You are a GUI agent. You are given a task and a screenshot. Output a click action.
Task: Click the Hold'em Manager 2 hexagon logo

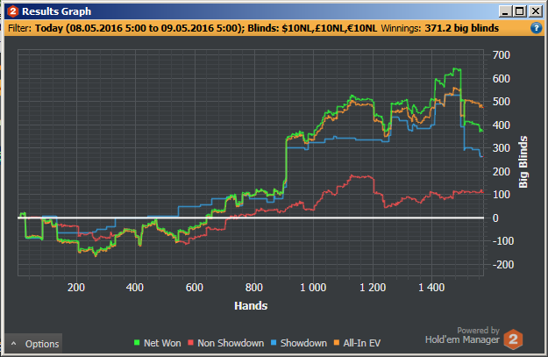(x=513, y=339)
